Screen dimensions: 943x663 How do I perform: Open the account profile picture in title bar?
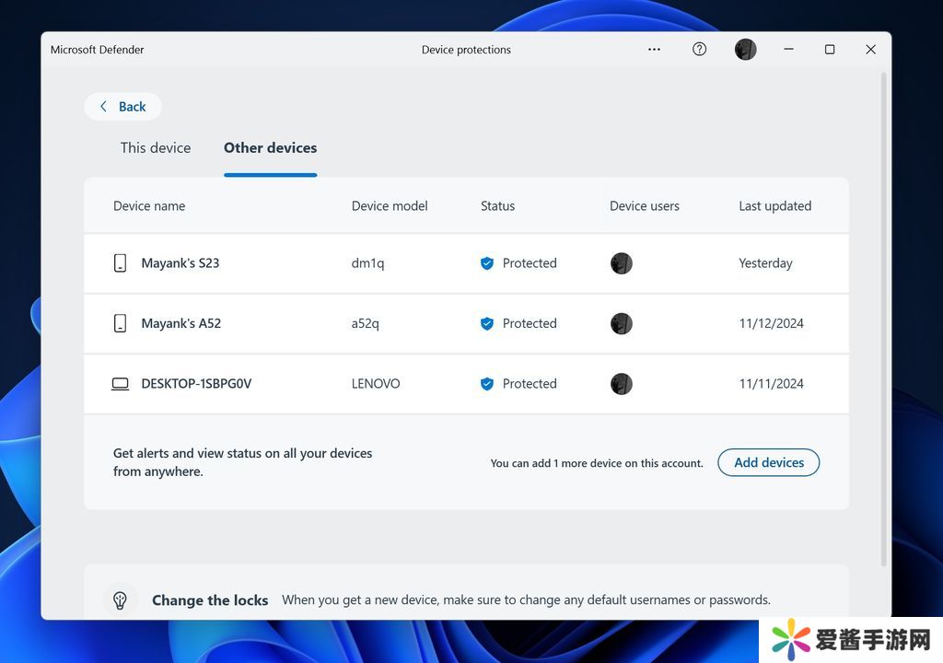click(x=745, y=50)
